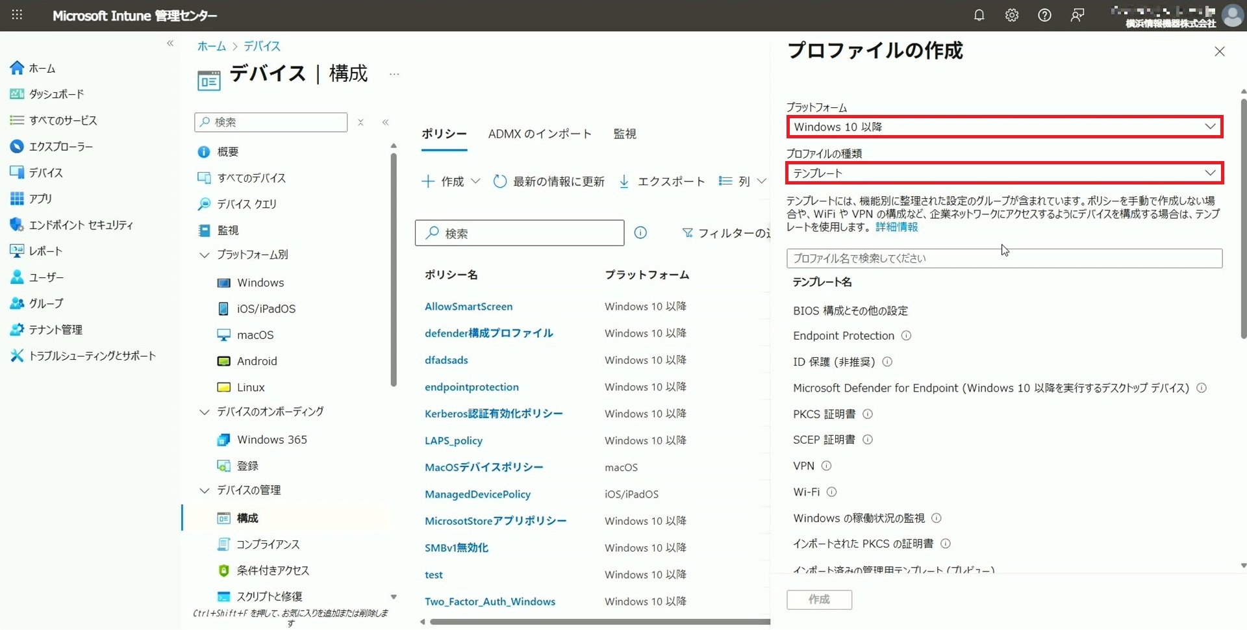The height and width of the screenshot is (630, 1247).
Task: Switch to the ADMX のインポート tab
Action: point(540,134)
